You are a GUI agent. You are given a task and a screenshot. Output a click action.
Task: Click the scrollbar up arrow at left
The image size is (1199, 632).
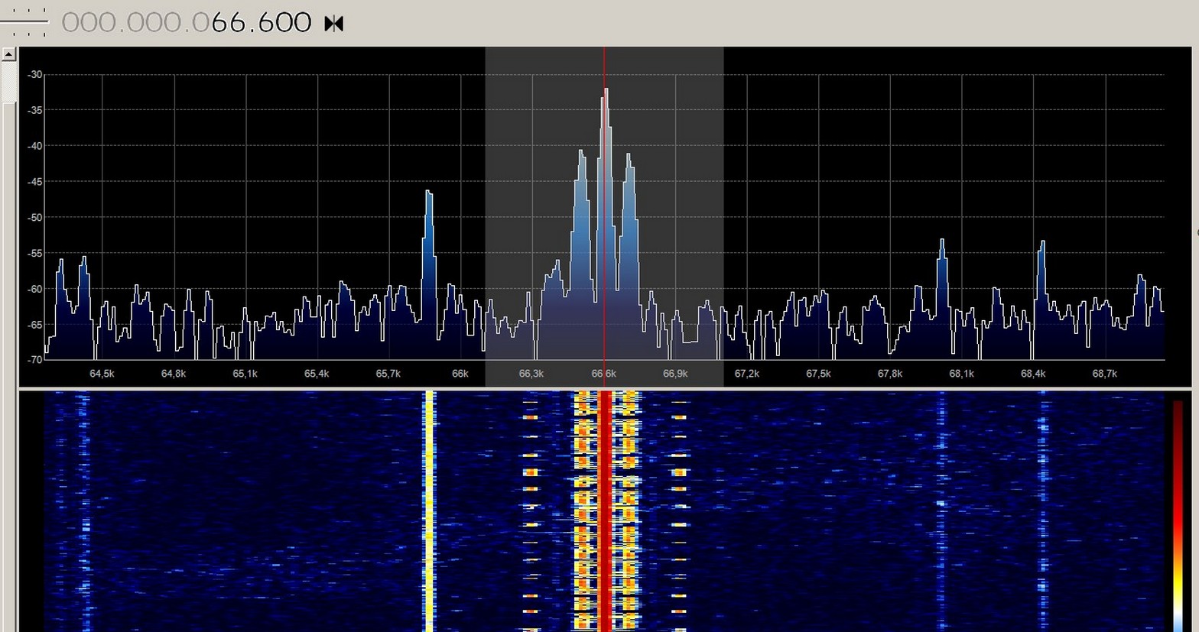pyautogui.click(x=8, y=54)
